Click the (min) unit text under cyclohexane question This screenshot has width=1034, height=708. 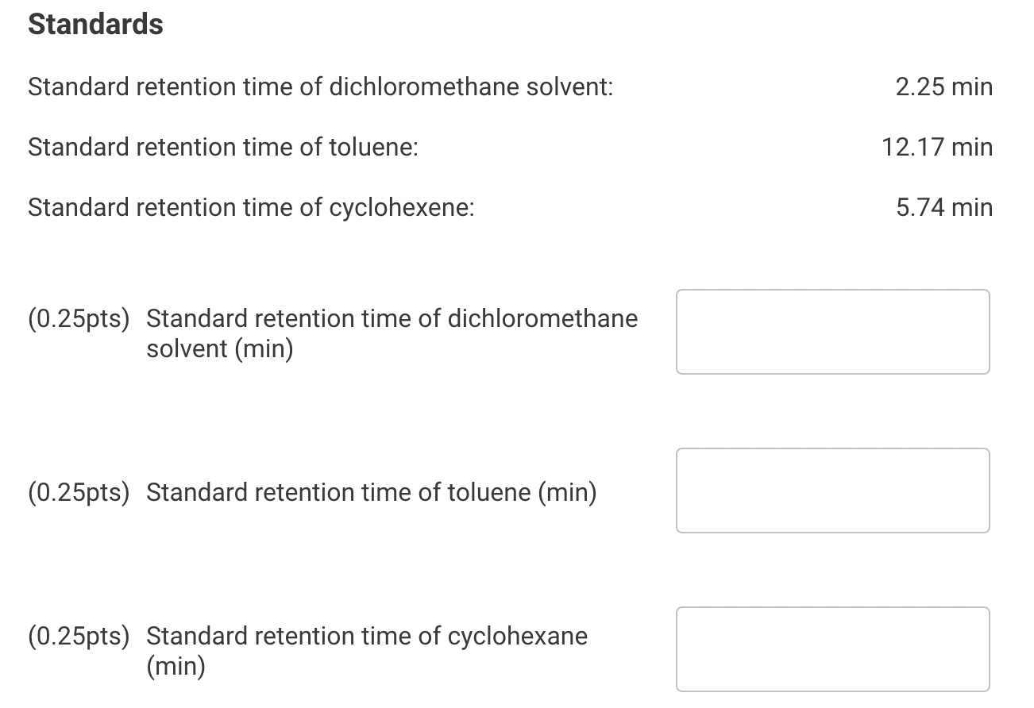[178, 666]
